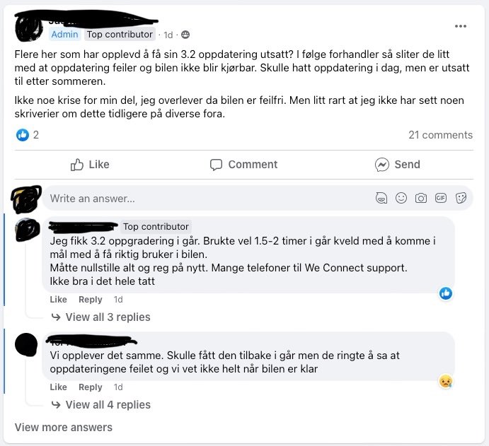
Task: Open the GIF picker in answer box
Action: (x=441, y=198)
